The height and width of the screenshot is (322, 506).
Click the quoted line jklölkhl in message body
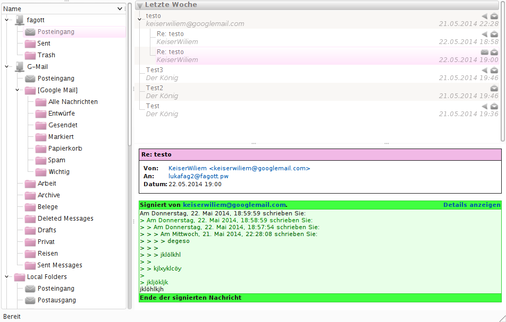point(171,255)
